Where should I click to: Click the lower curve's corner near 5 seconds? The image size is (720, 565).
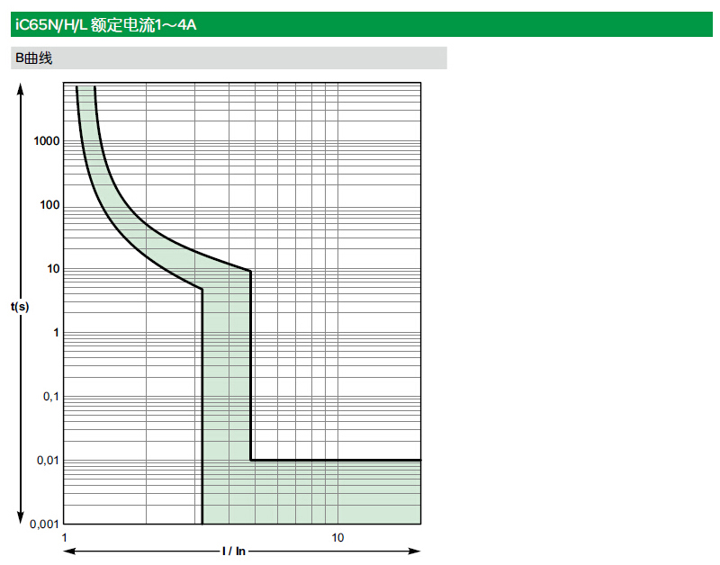coord(202,289)
